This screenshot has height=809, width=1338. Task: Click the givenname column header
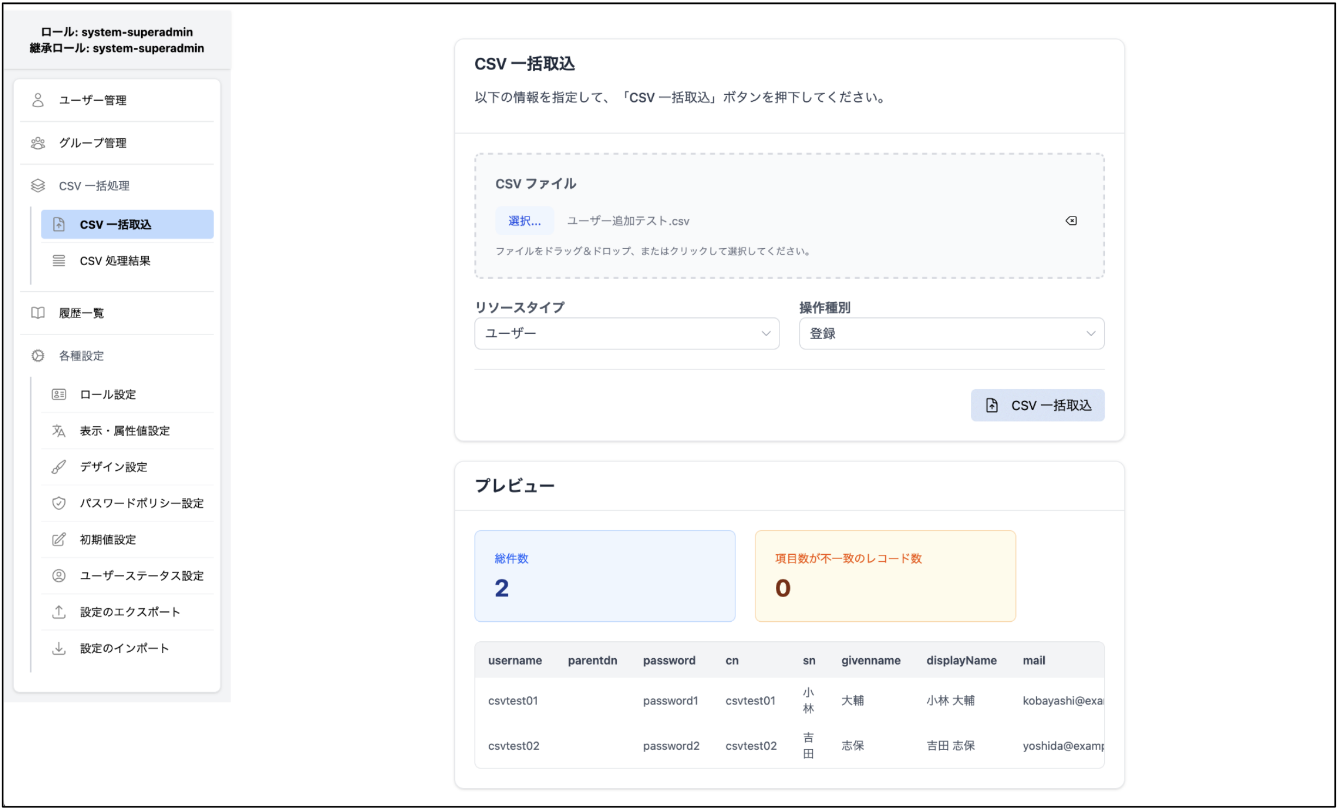(x=871, y=660)
